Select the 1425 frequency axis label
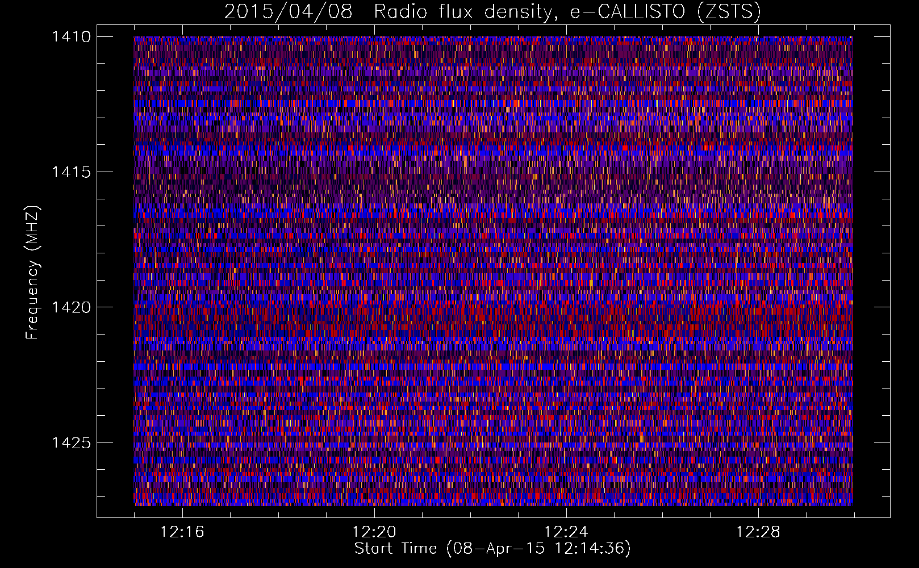The image size is (919, 568). click(x=71, y=442)
